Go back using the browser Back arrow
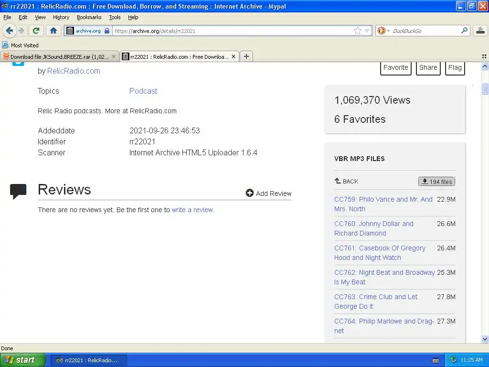Viewport: 489px width, 367px height. point(9,31)
